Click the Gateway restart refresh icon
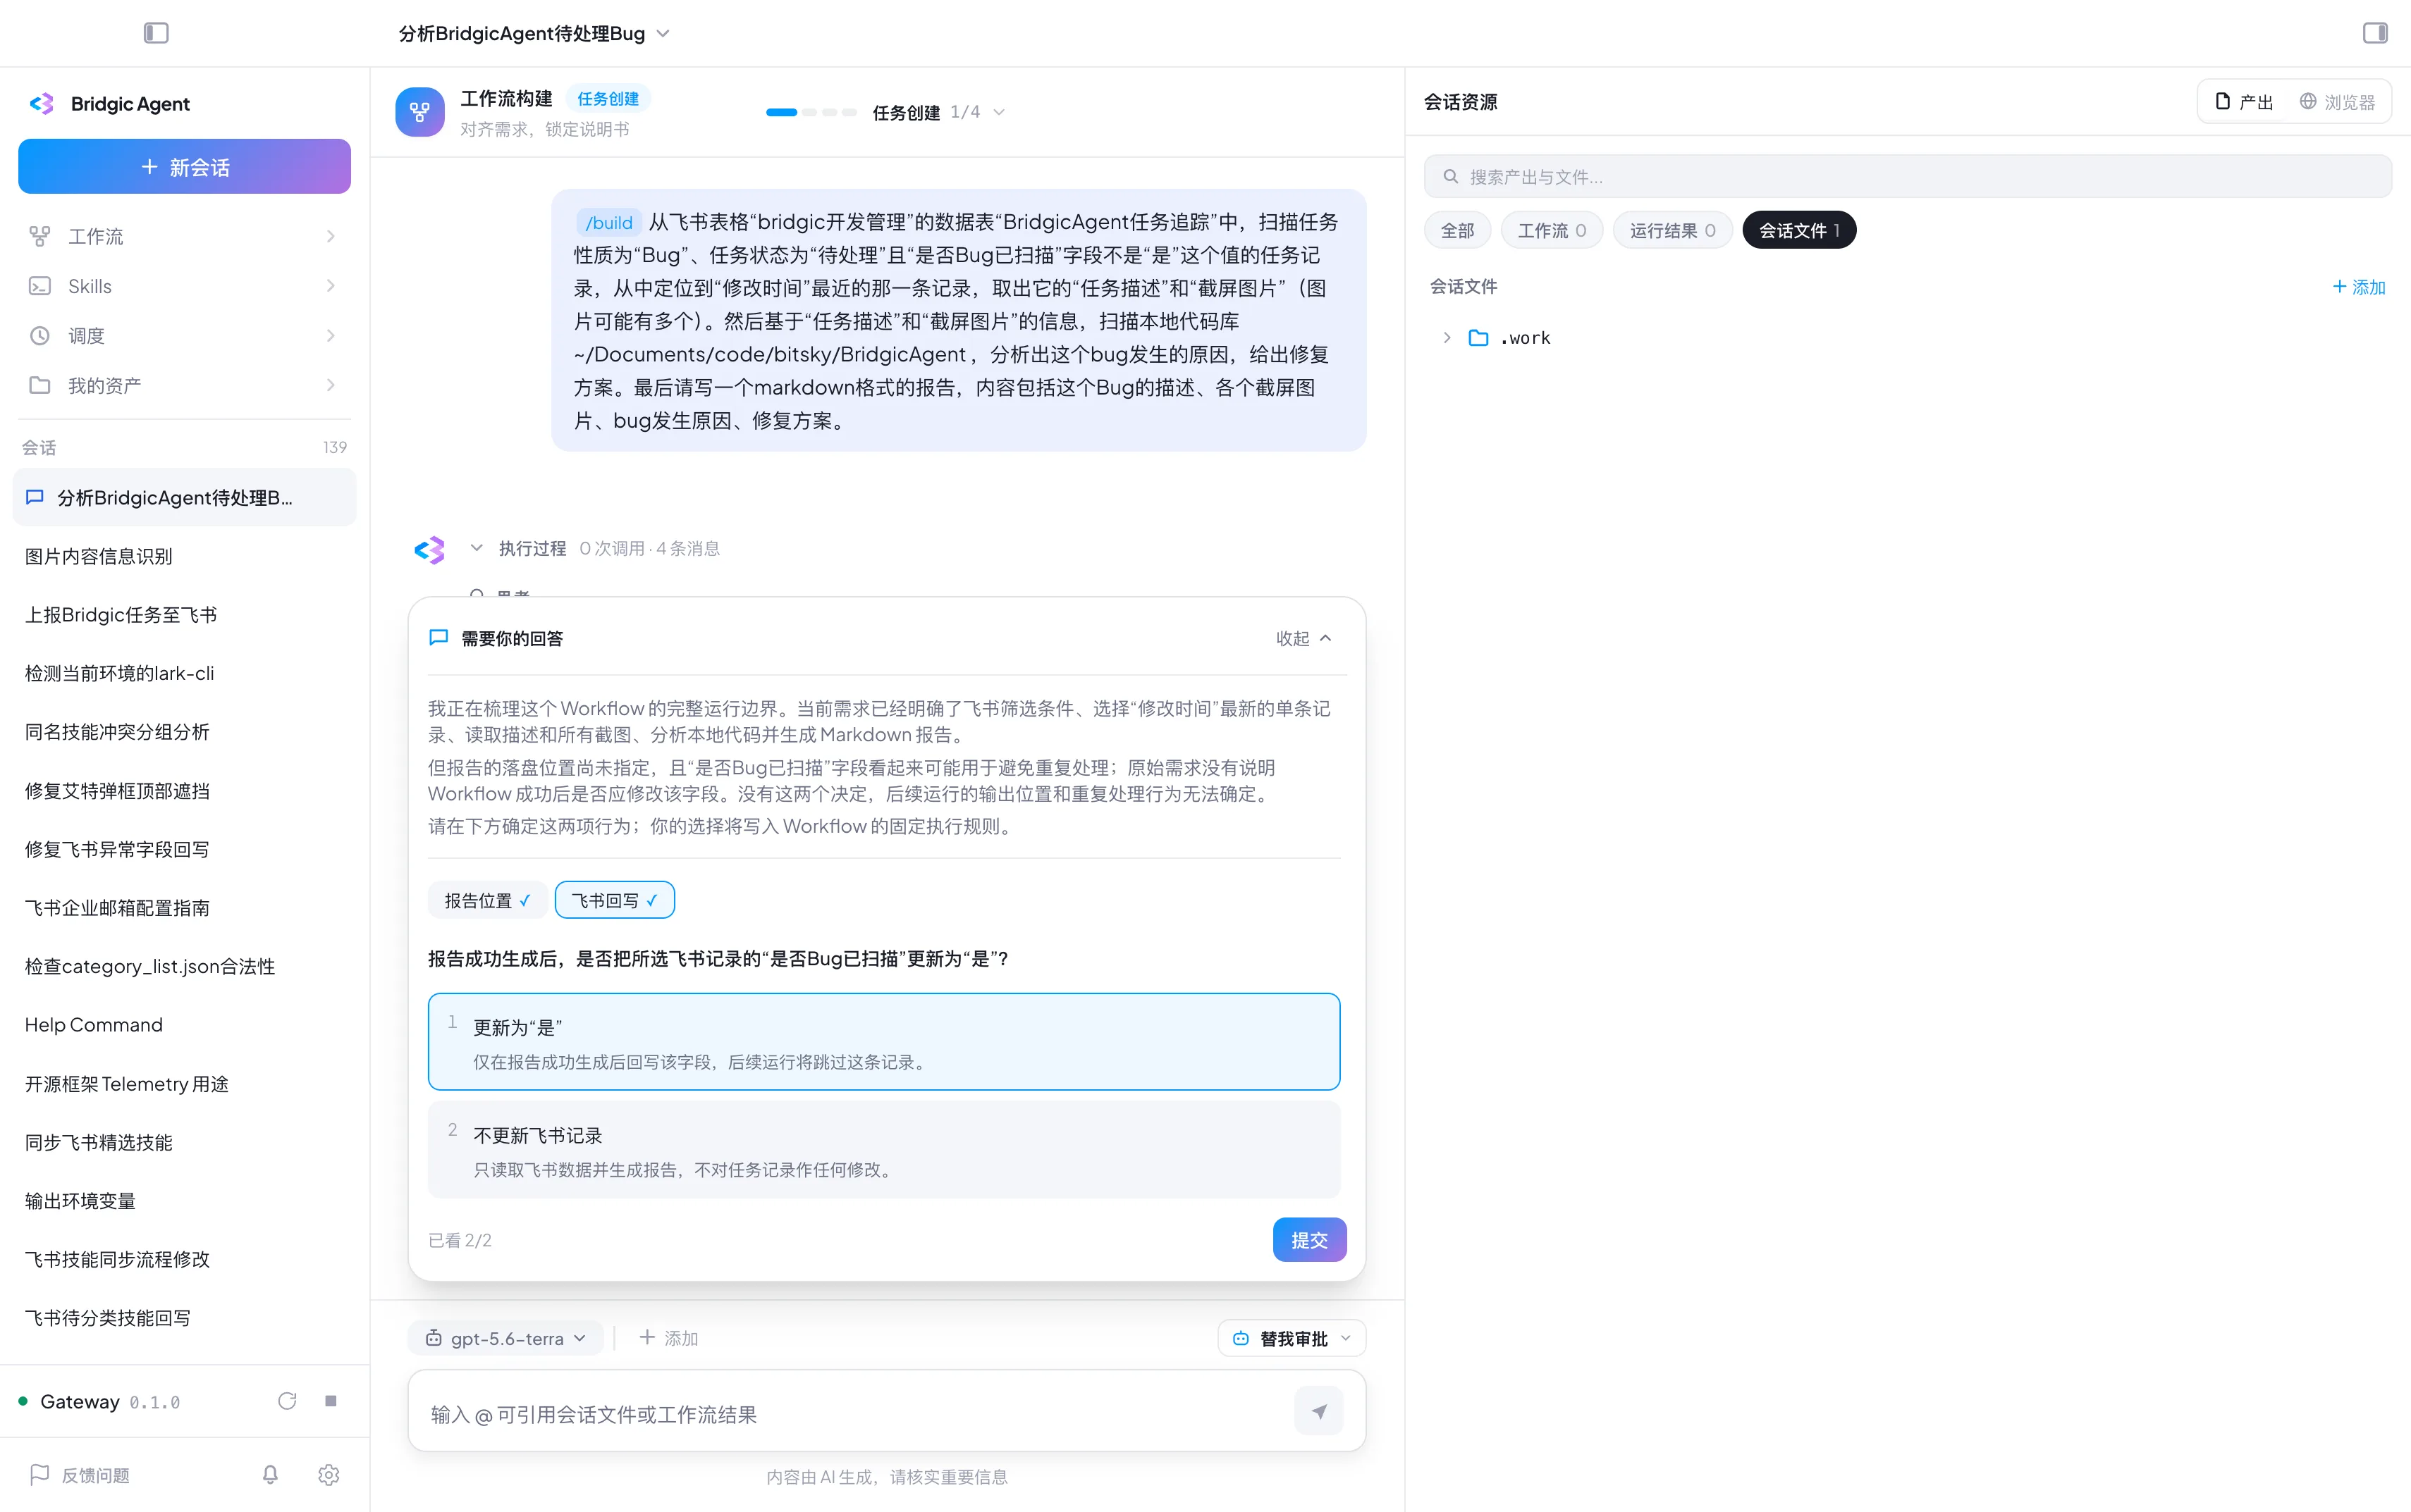This screenshot has height=1512, width=2411. tap(287, 1401)
